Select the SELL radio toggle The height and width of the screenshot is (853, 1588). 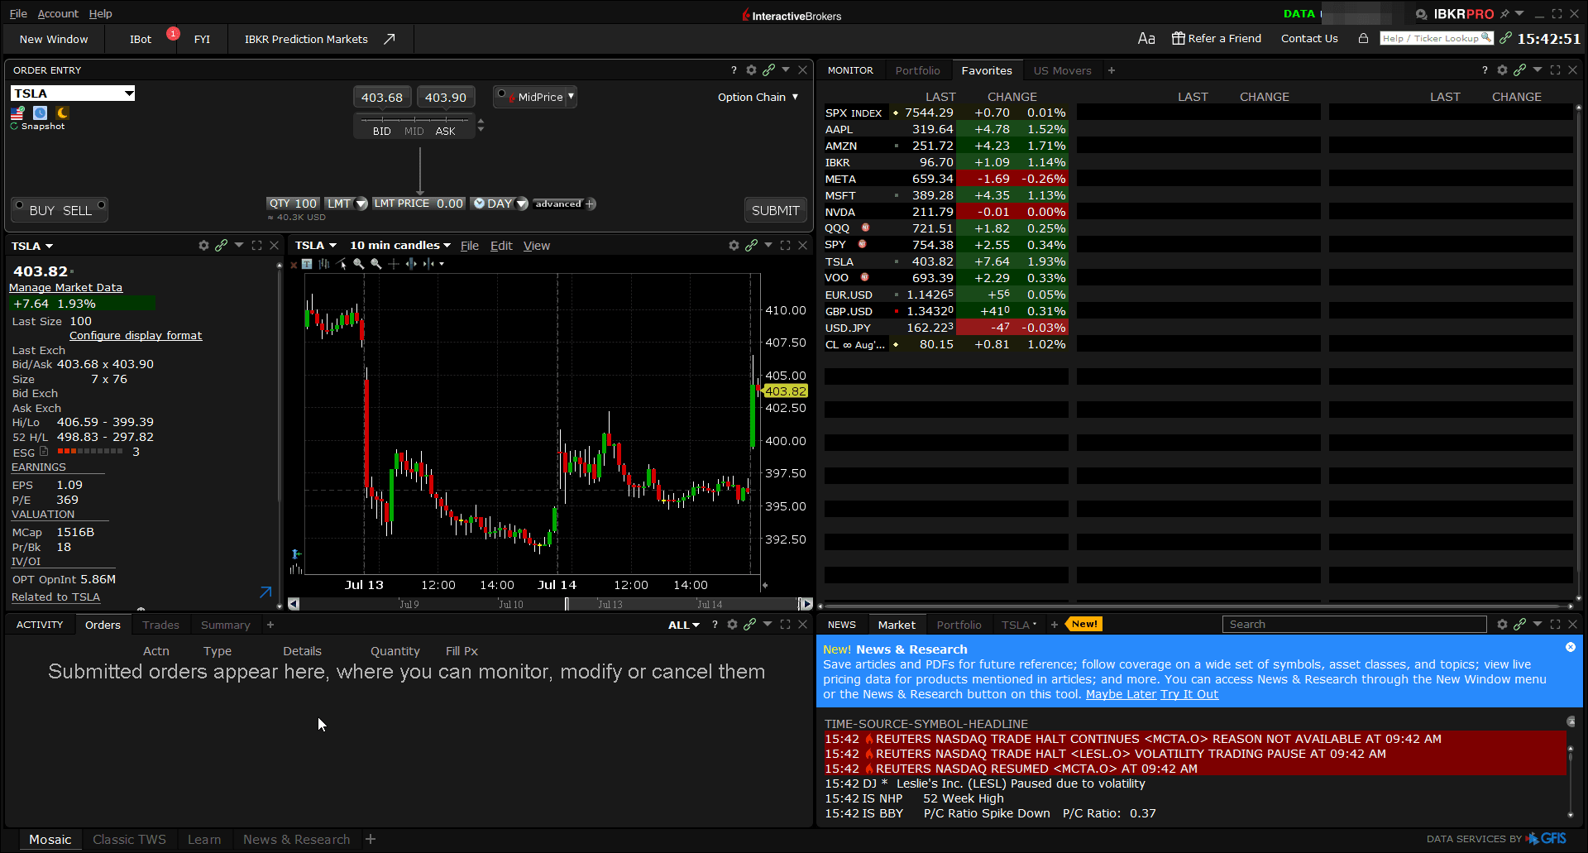pyautogui.click(x=101, y=204)
